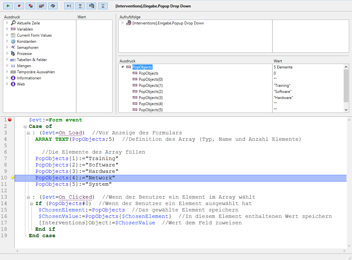Click the Step Into Process toolbar button
The width and height of the screenshot is (352, 260).
click(x=91, y=6)
